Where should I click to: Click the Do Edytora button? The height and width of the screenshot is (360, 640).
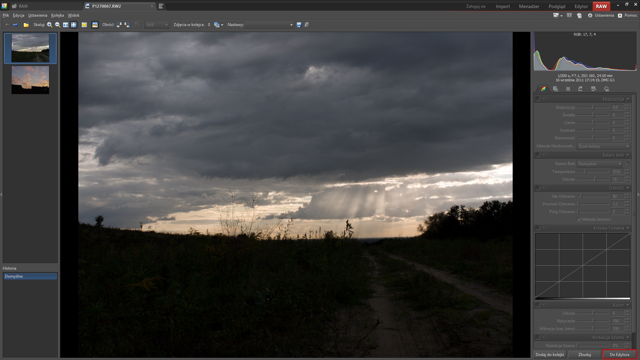coord(619,354)
